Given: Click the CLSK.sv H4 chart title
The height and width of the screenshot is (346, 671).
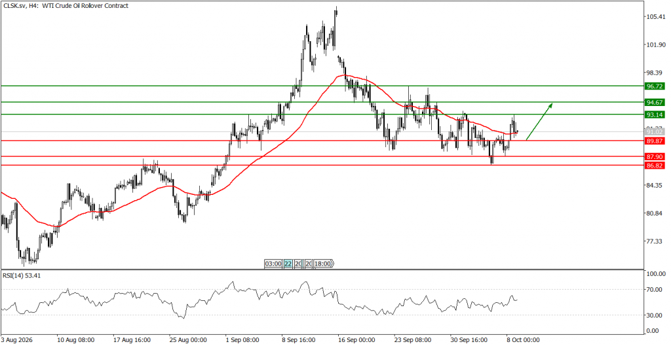Looking at the screenshot, I should coord(66,5).
